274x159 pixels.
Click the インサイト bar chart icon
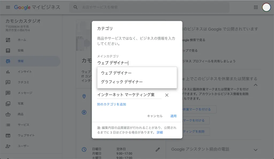(x=8, y=72)
